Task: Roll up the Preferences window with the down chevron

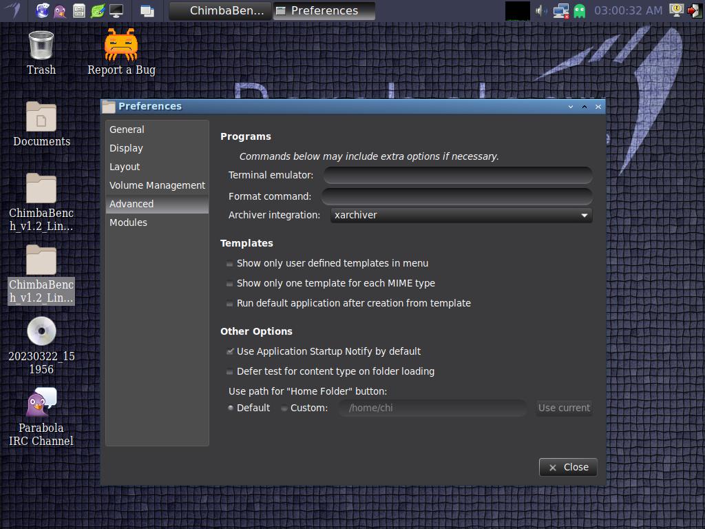Action: click(571, 107)
